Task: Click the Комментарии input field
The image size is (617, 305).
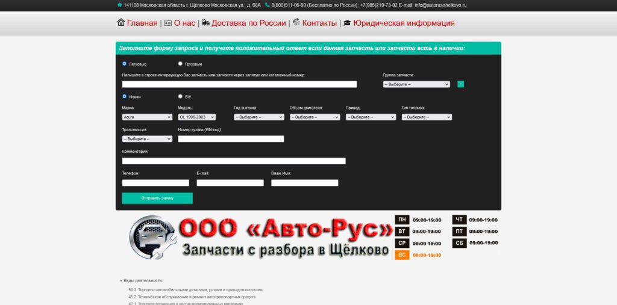Action: (x=234, y=161)
